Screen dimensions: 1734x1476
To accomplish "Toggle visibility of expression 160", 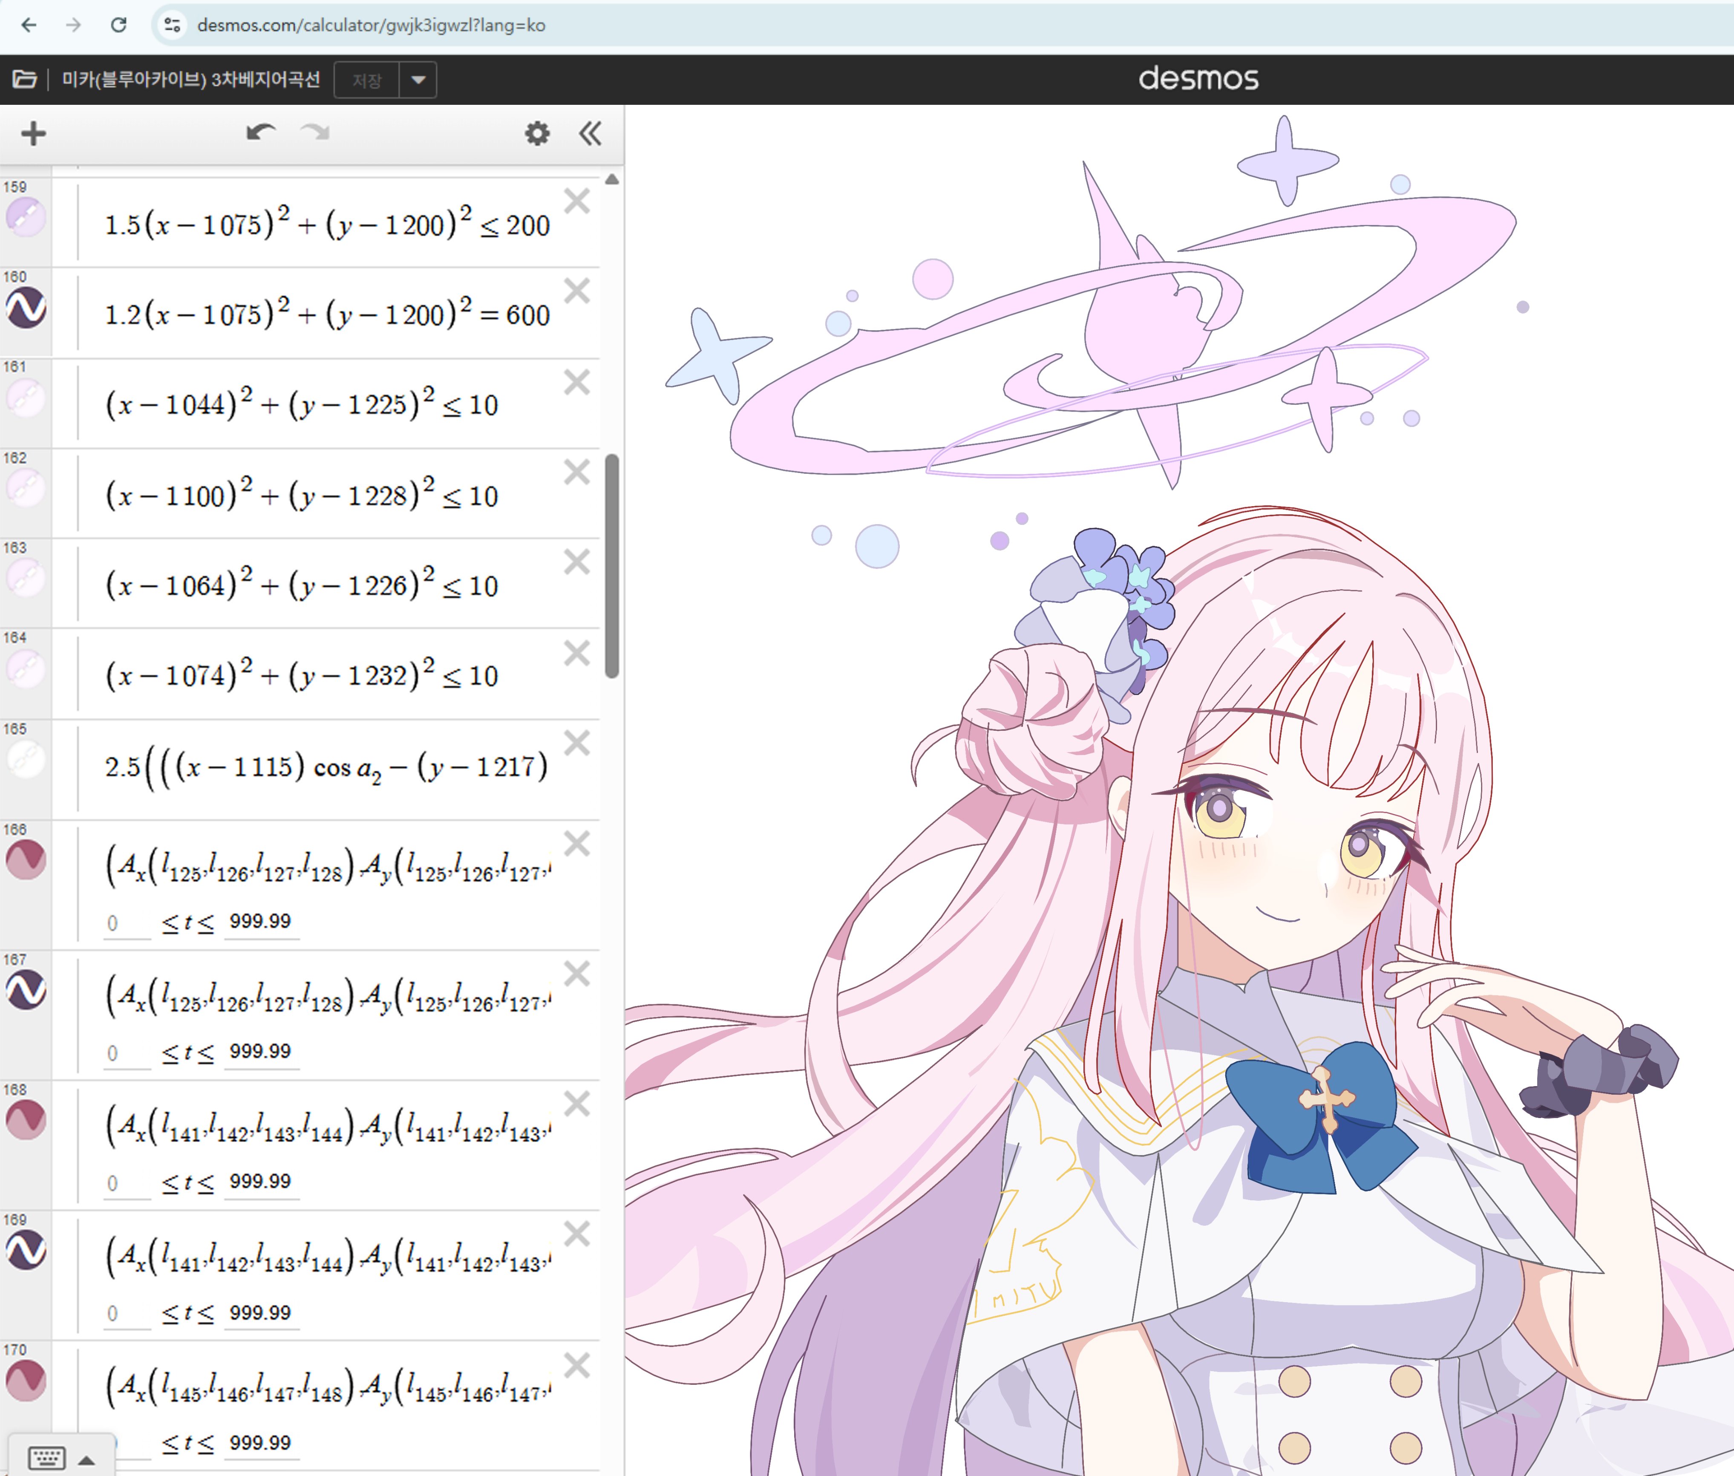I will (26, 308).
